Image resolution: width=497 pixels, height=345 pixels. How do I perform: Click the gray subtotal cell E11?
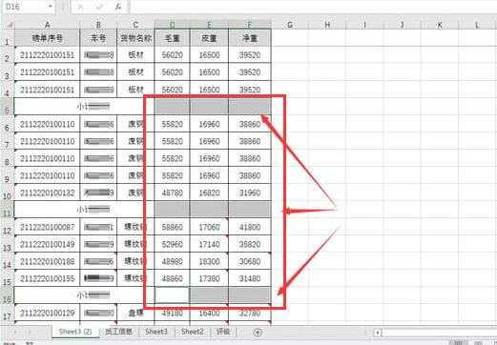(x=209, y=210)
